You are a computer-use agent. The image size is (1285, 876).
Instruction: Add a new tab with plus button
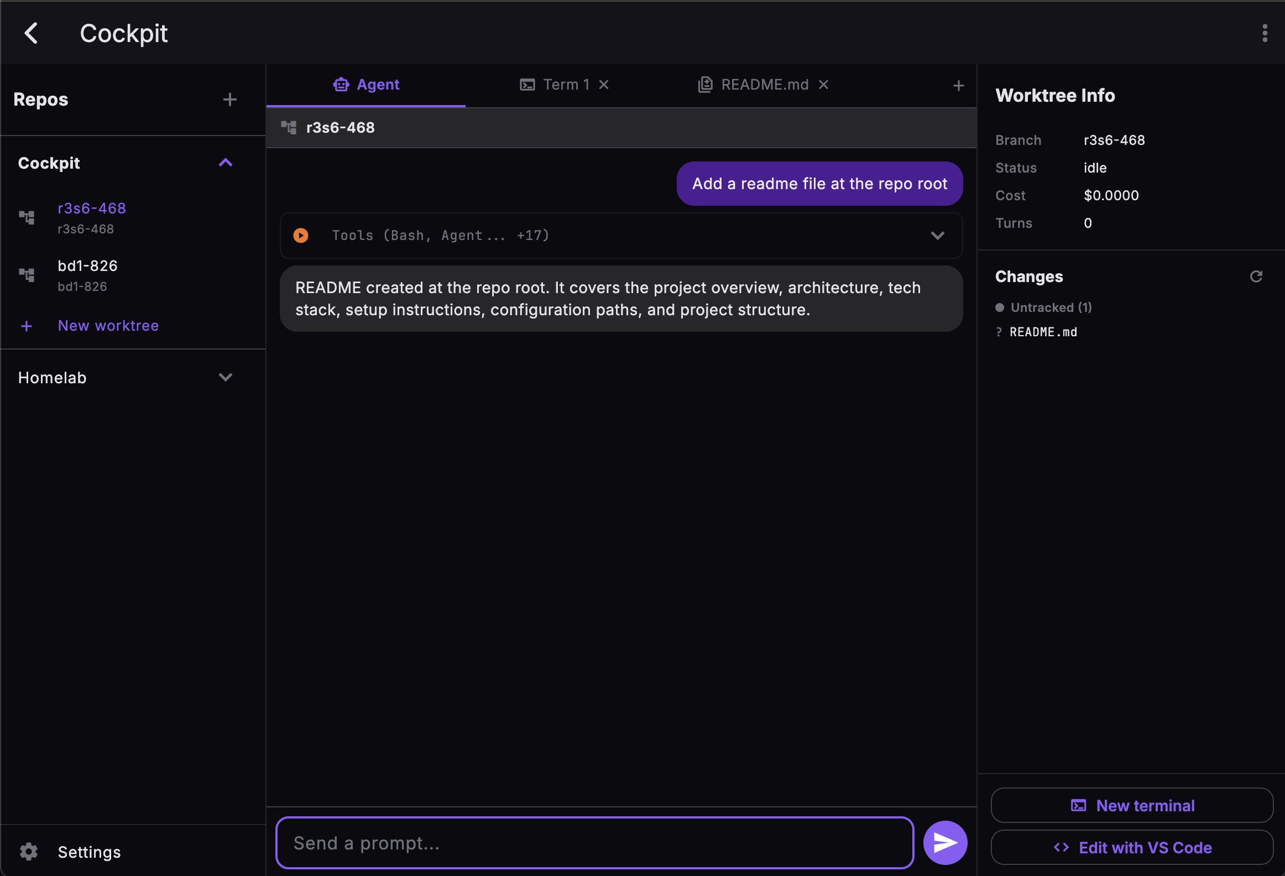pyautogui.click(x=959, y=86)
